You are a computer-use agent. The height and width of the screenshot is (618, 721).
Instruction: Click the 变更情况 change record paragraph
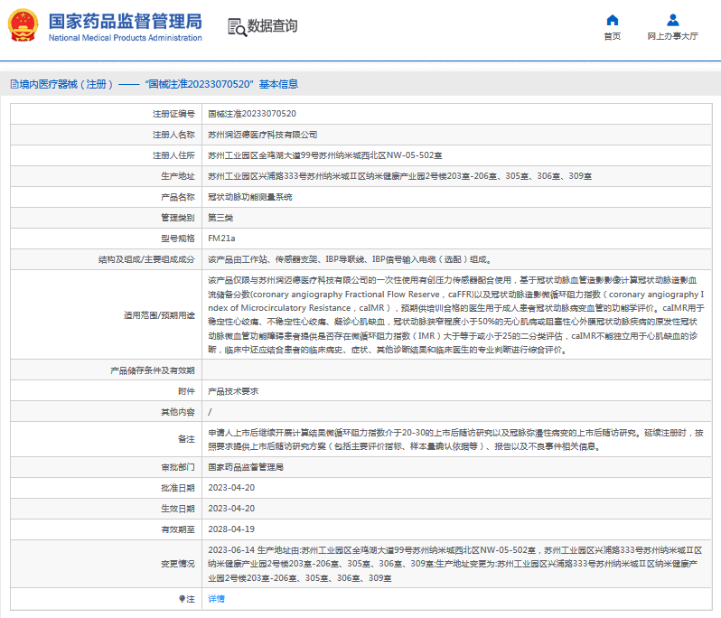click(x=455, y=564)
